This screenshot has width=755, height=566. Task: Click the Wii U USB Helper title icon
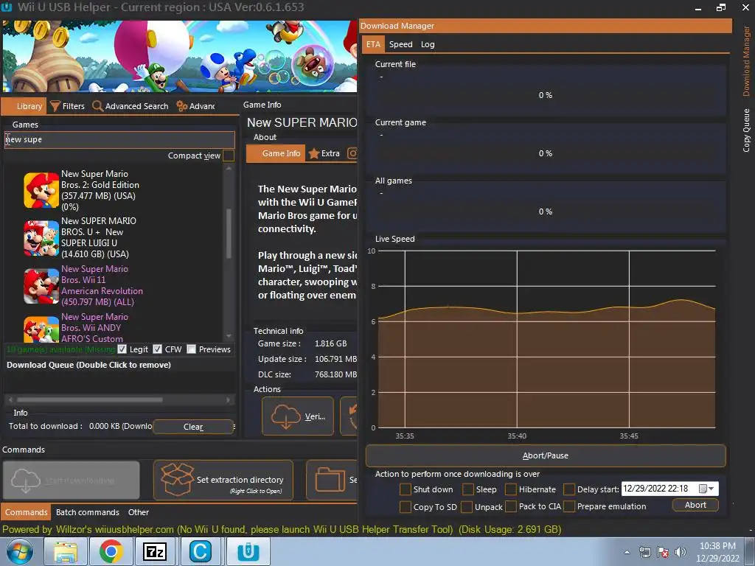[7, 7]
